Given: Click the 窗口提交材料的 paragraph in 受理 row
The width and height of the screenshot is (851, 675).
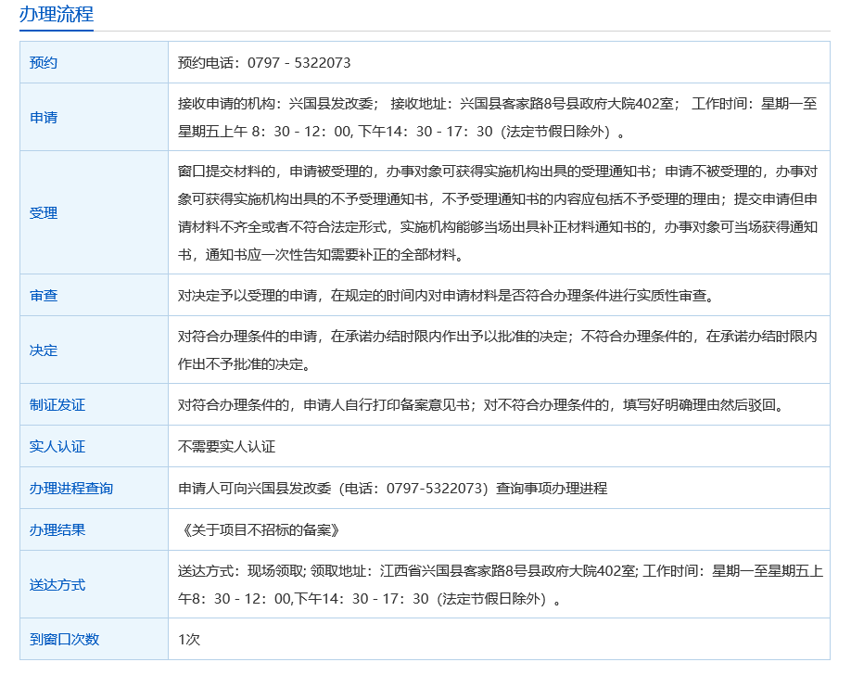Looking at the screenshot, I should click(x=498, y=213).
